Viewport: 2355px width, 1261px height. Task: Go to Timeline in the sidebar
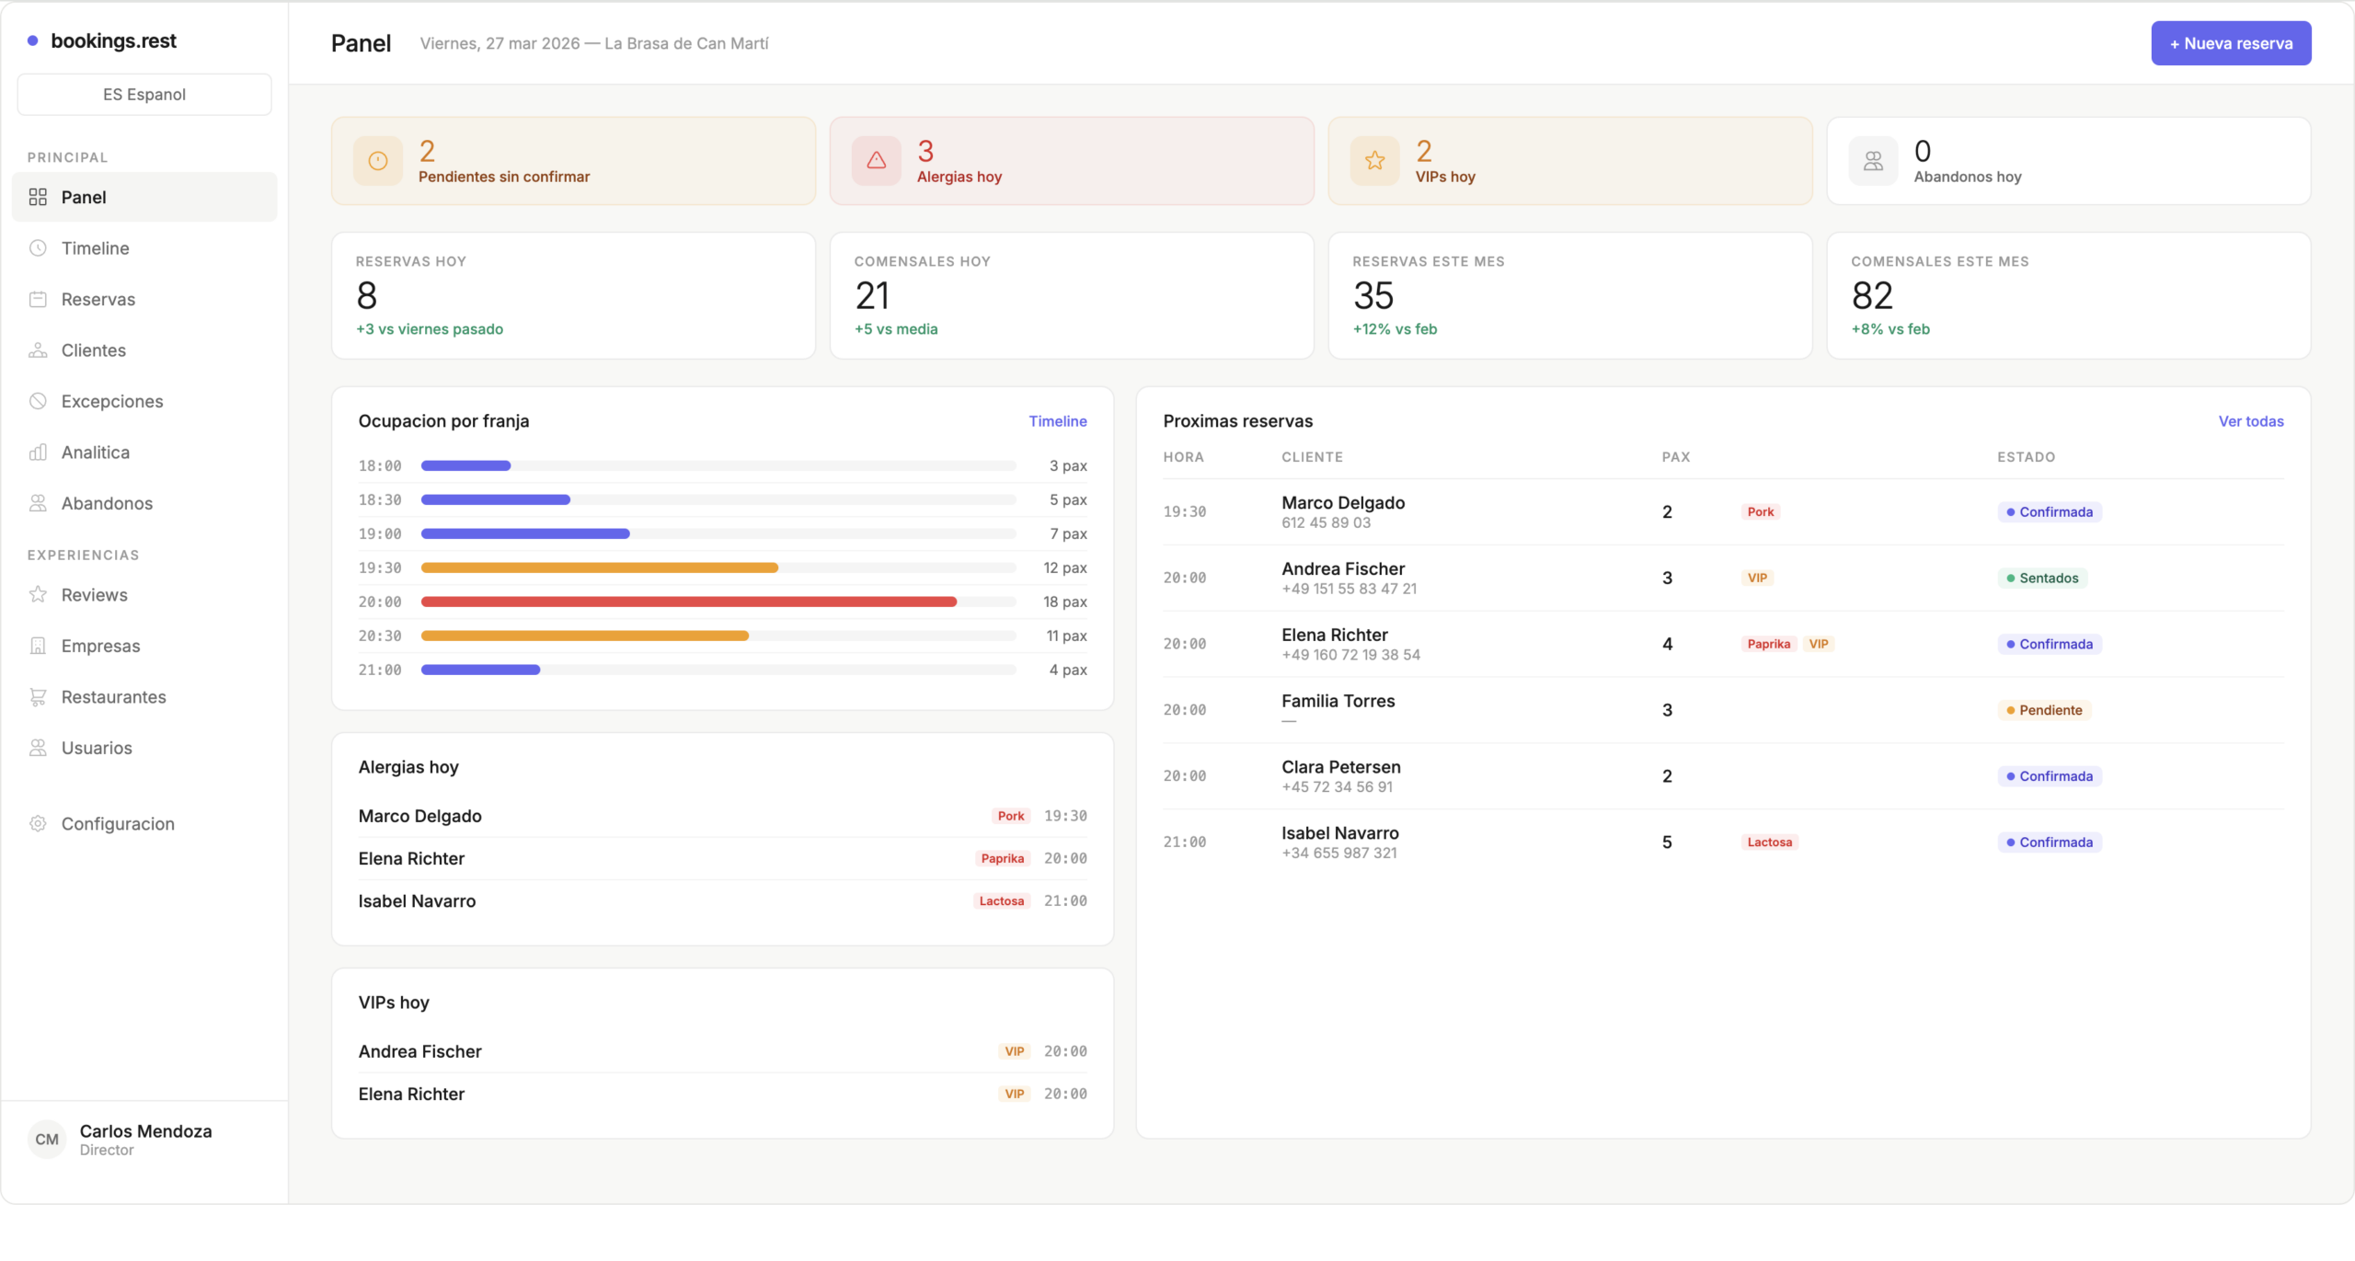click(144, 248)
